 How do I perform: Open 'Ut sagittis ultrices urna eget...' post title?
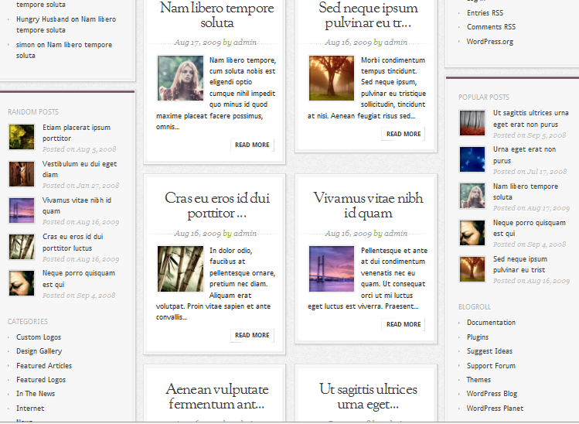click(369, 397)
